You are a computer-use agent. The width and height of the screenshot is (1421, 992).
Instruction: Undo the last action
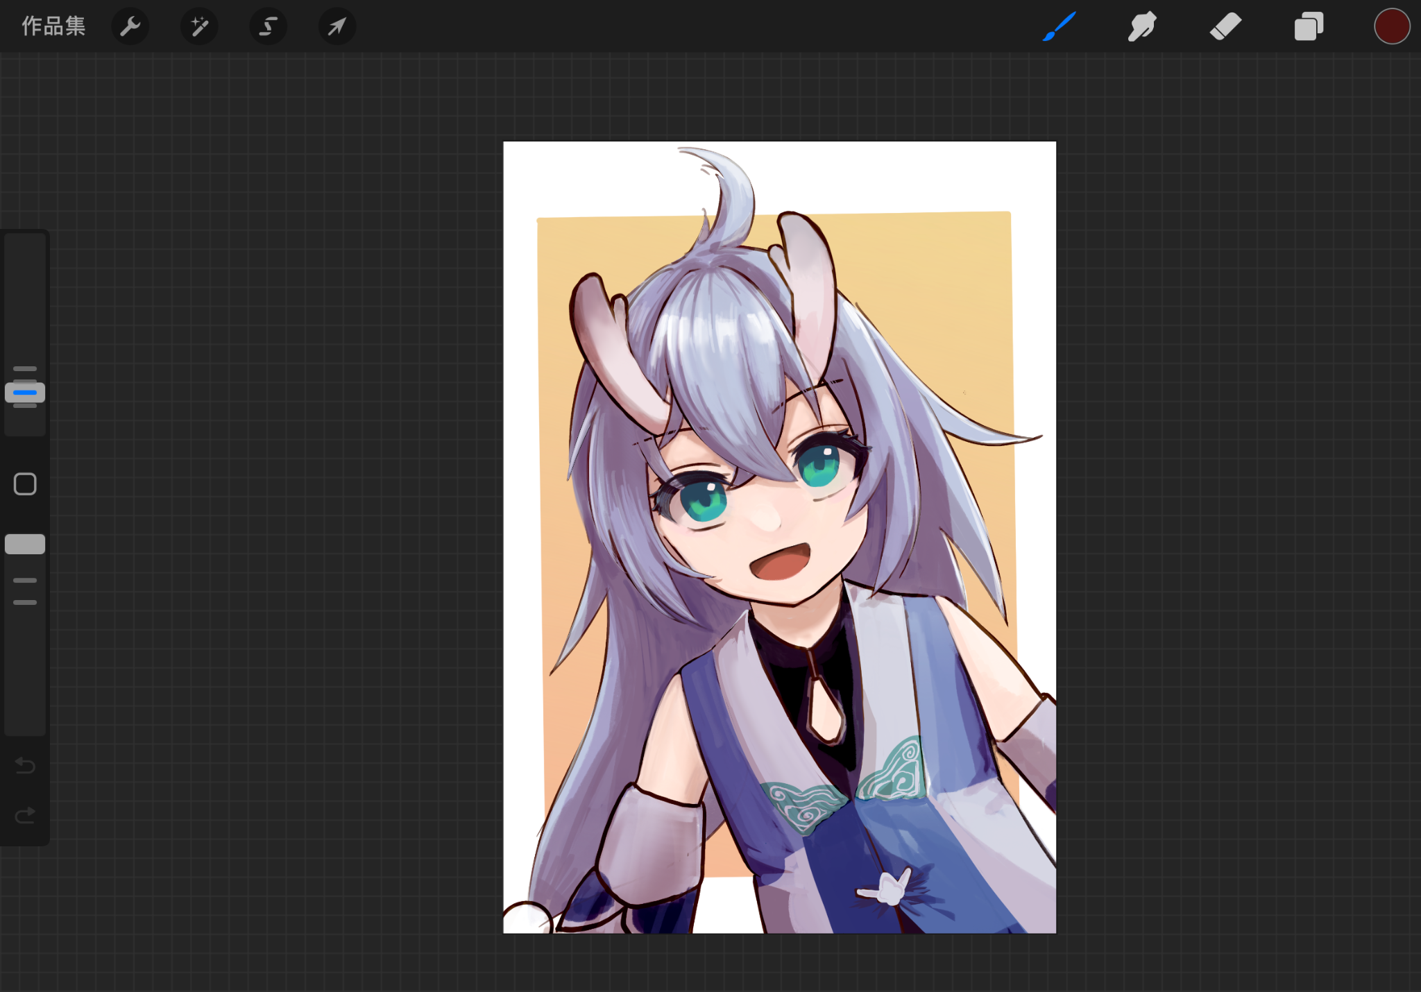coord(25,765)
